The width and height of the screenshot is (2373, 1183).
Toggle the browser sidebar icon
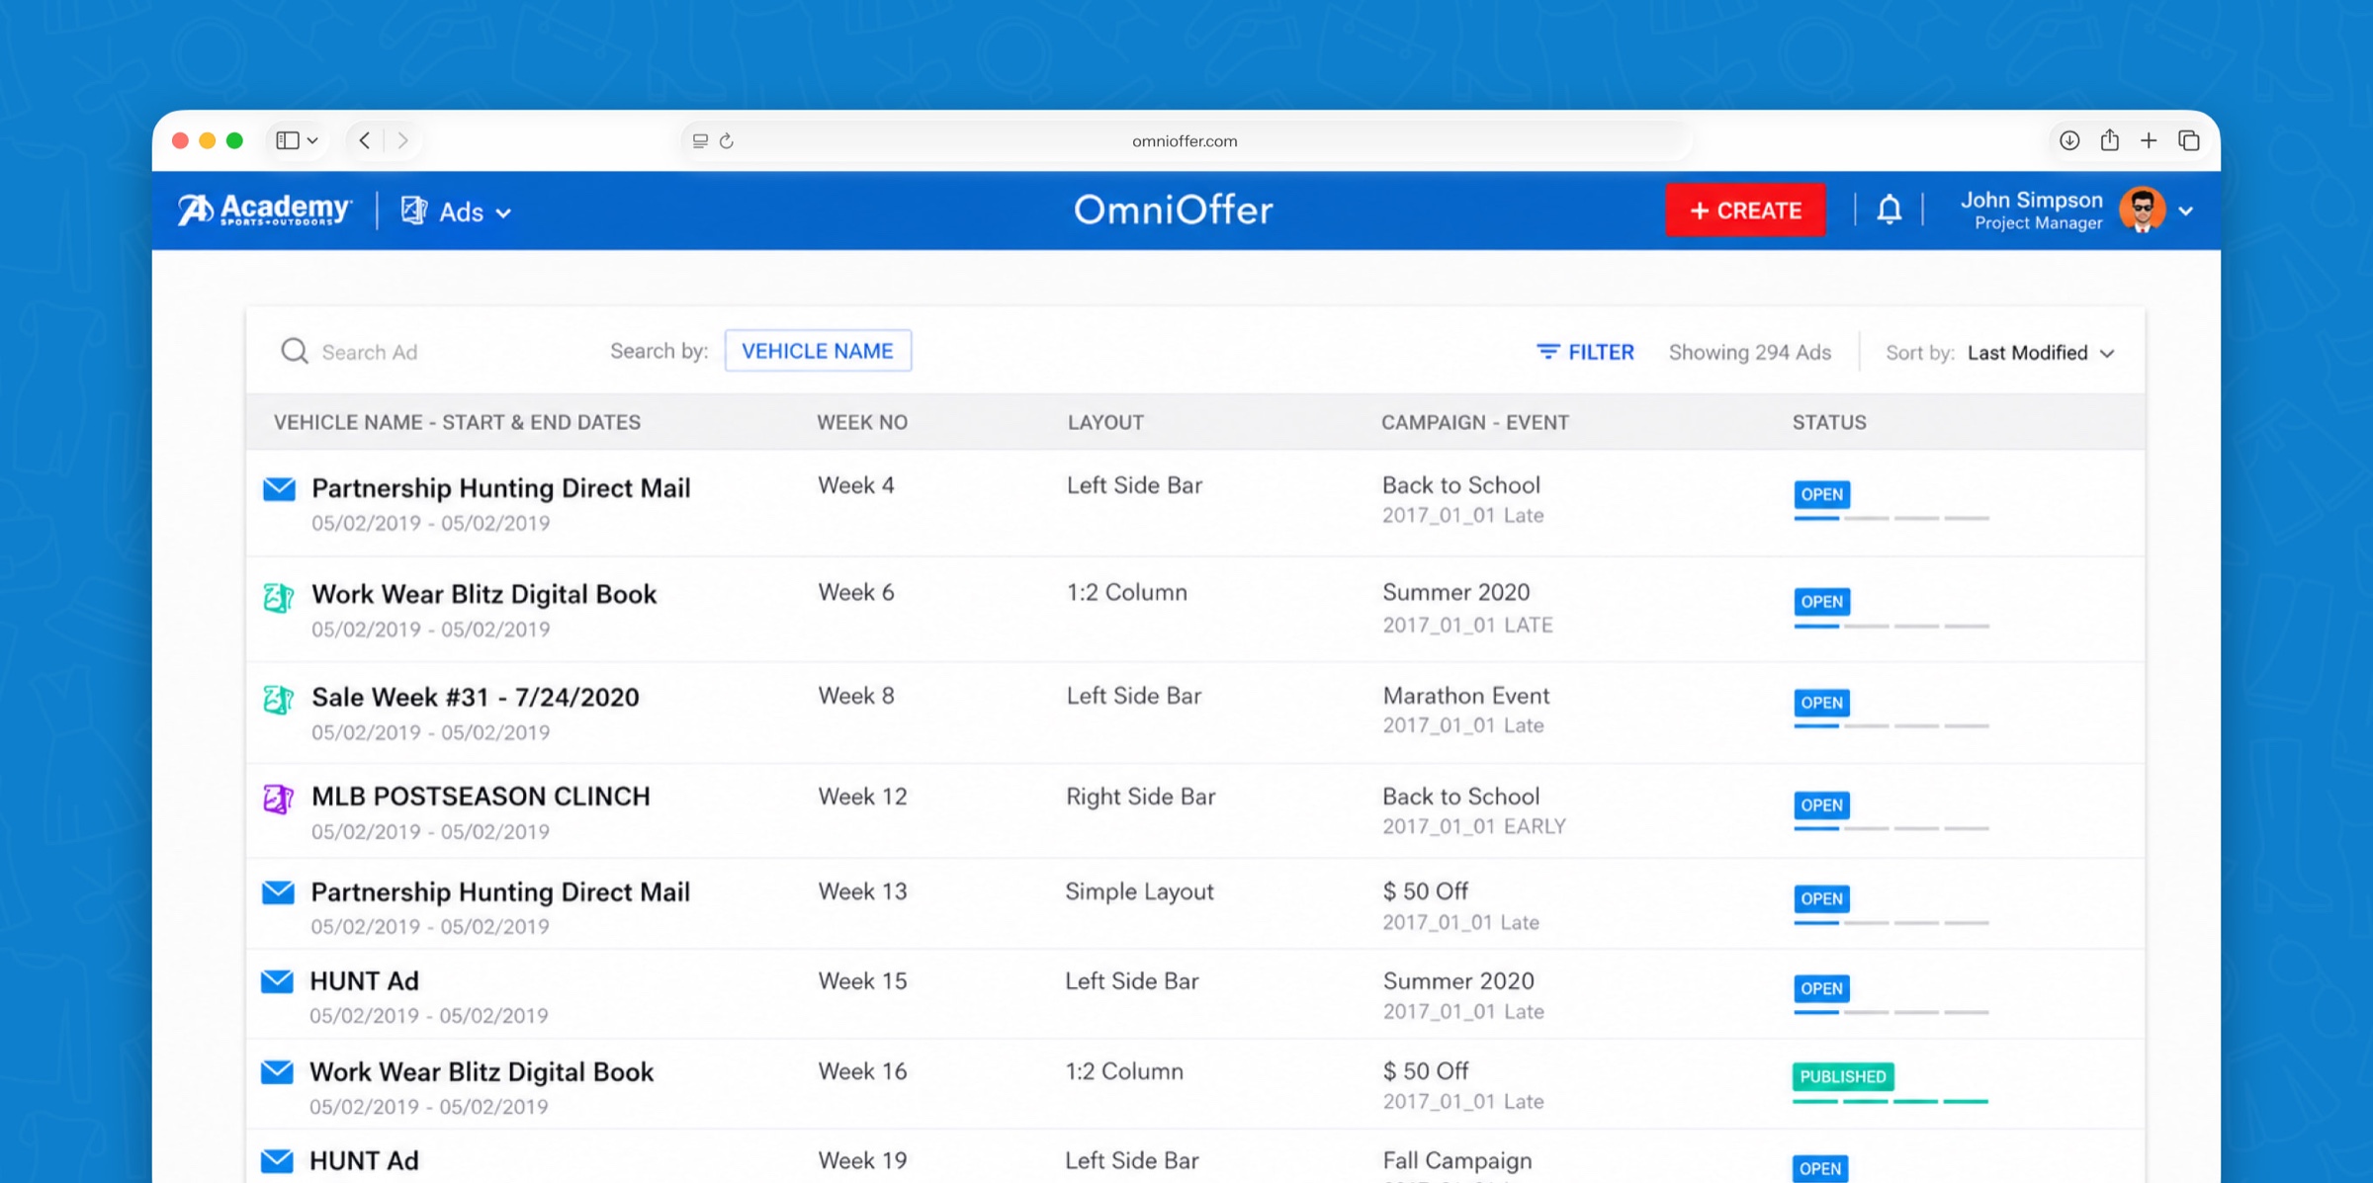tap(288, 140)
